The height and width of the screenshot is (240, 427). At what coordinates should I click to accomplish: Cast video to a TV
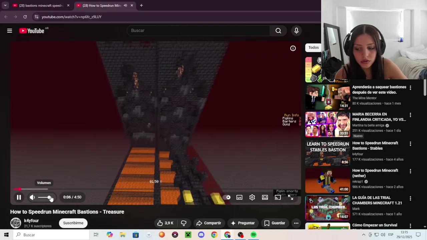pos(278,197)
